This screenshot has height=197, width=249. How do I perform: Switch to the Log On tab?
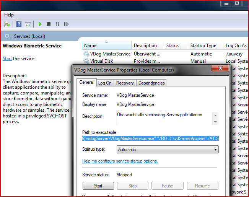point(105,83)
